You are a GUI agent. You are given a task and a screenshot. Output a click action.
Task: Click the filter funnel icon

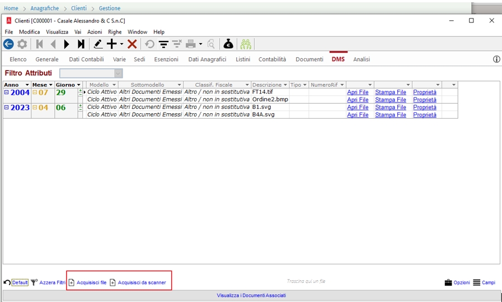tap(163, 44)
